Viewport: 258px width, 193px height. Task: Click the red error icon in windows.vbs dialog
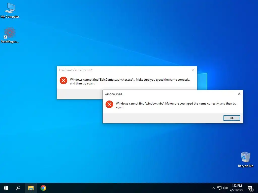tap(109, 104)
